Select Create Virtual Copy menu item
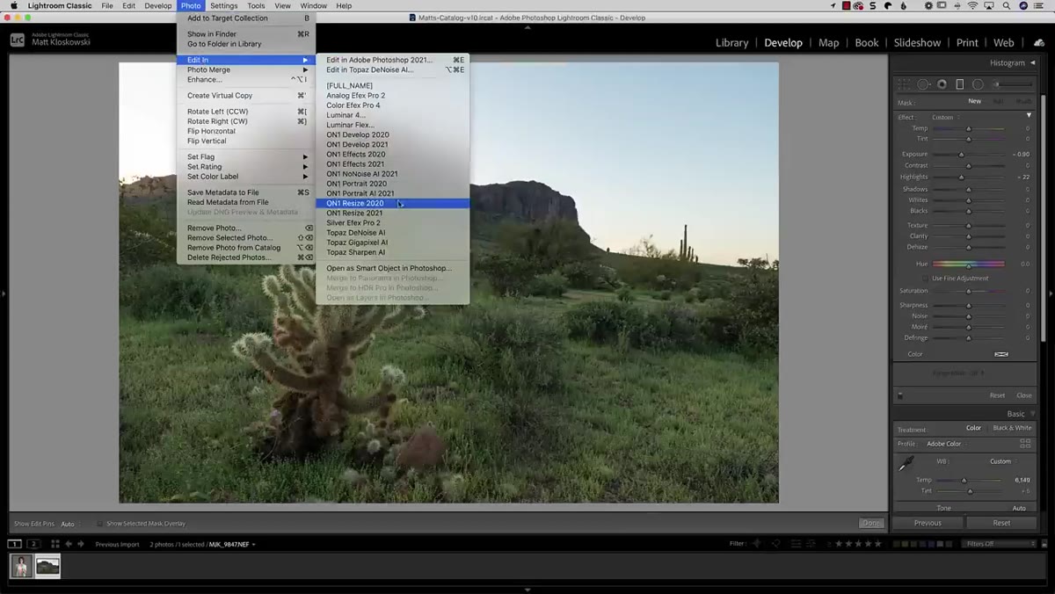The image size is (1055, 594). 246,95
